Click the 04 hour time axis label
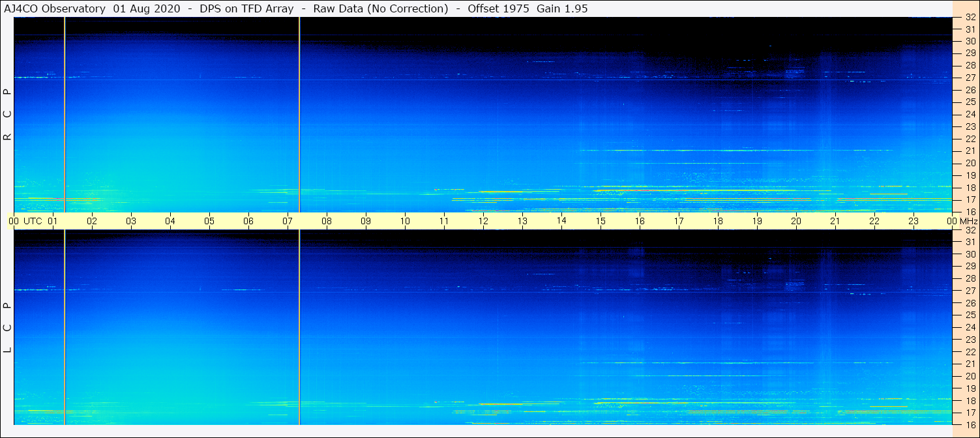 tap(170, 221)
